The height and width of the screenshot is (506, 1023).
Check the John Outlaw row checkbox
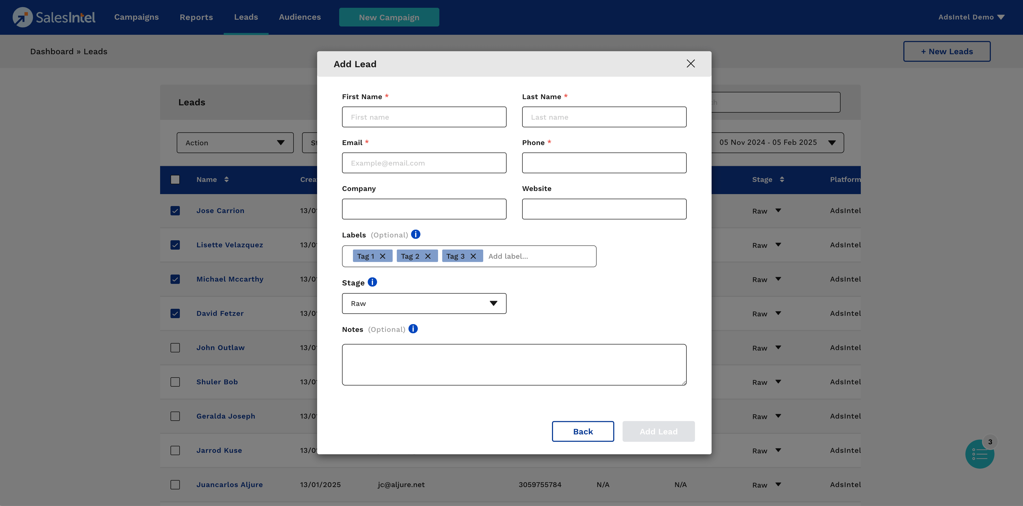pyautogui.click(x=175, y=347)
